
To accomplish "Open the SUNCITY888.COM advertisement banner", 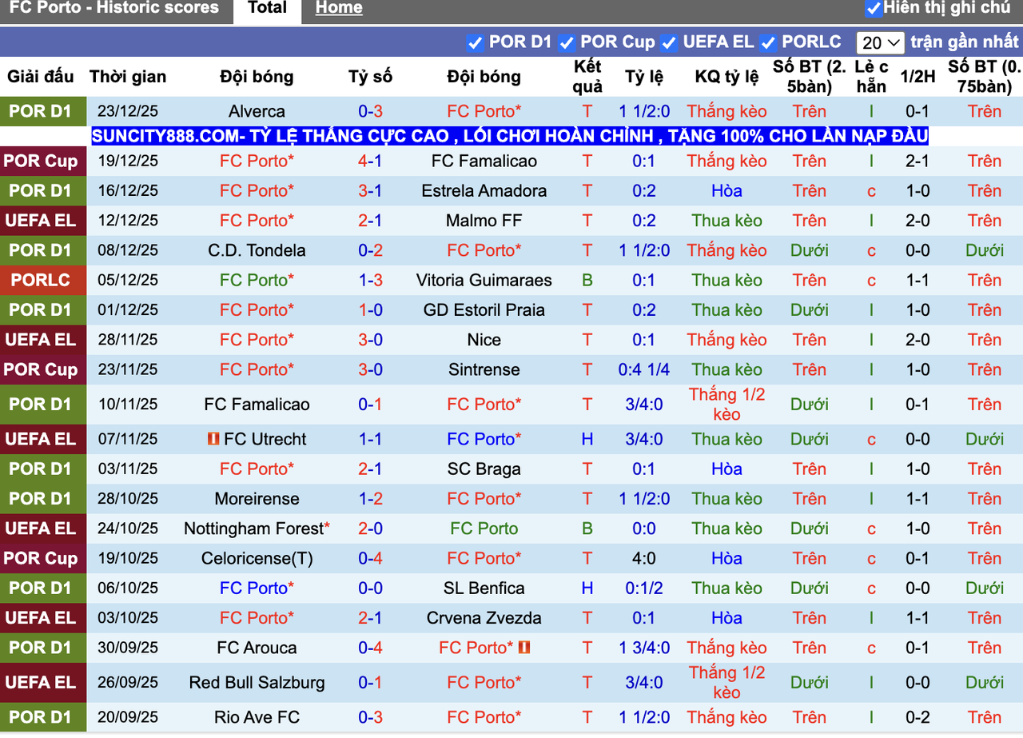I will [x=509, y=136].
